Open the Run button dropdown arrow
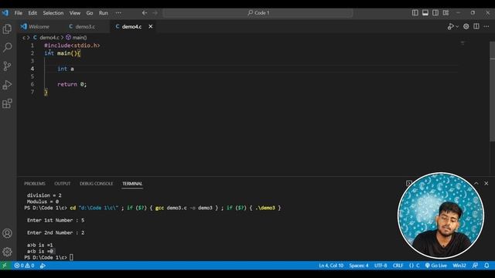This screenshot has height=278, width=495. click(457, 27)
